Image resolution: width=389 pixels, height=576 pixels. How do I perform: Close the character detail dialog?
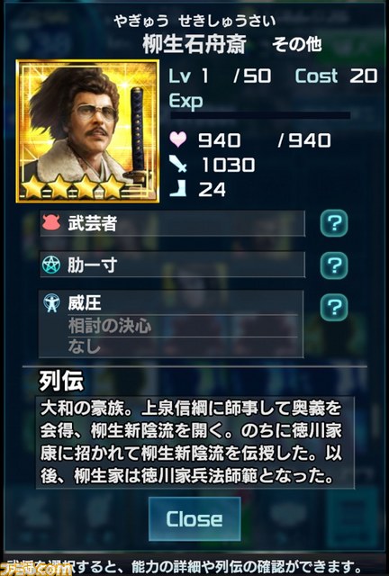click(x=194, y=518)
